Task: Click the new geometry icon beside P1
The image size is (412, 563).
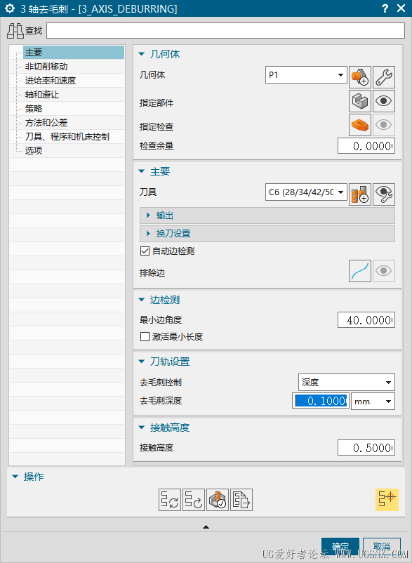Action: [360, 77]
